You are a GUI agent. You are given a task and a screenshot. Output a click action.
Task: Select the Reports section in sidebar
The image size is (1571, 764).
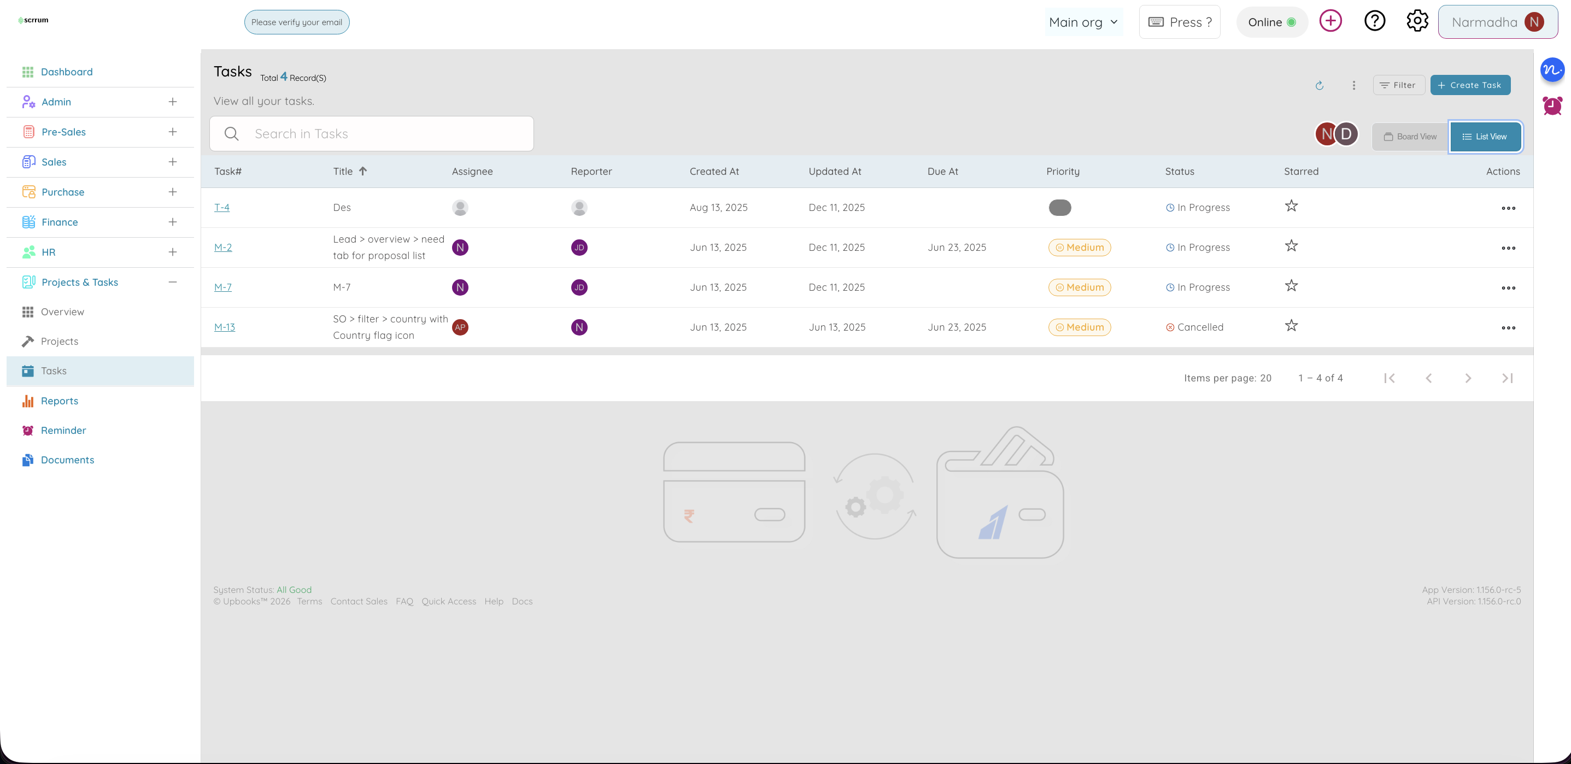click(x=59, y=401)
